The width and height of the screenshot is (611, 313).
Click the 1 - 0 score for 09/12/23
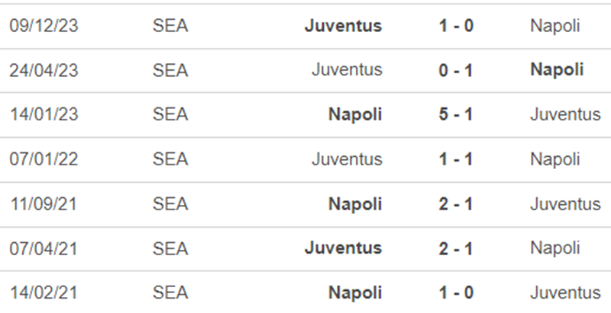coord(456,26)
